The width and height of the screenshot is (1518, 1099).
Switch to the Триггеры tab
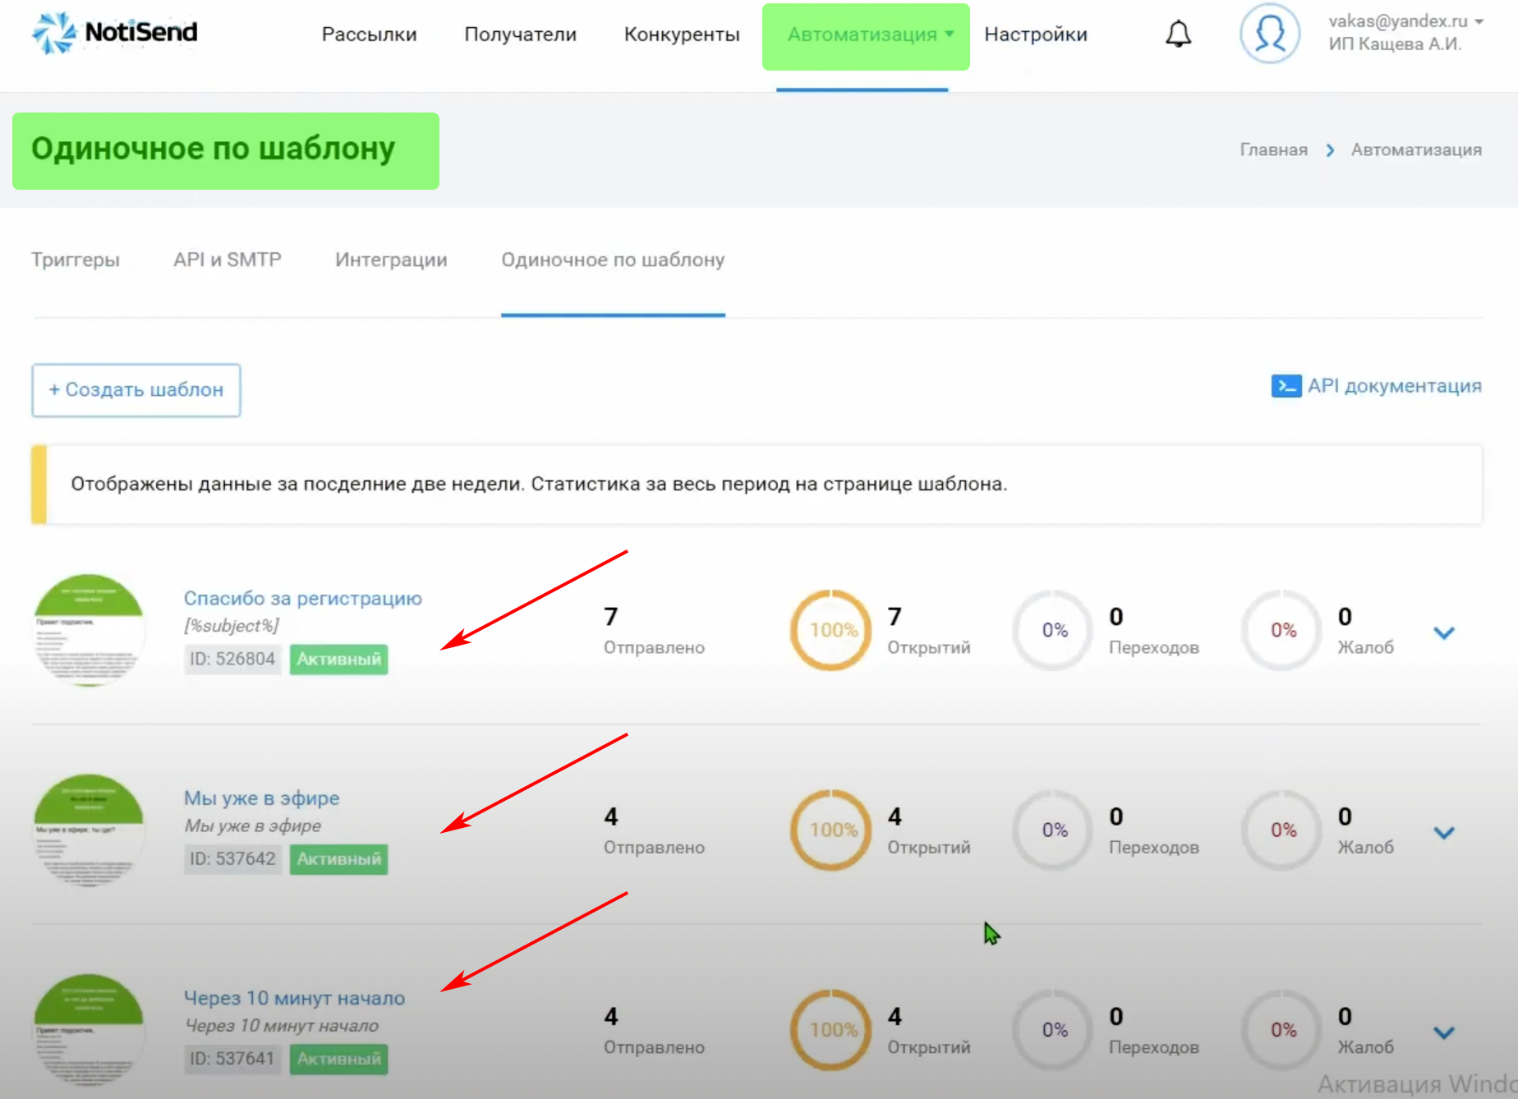tap(76, 260)
